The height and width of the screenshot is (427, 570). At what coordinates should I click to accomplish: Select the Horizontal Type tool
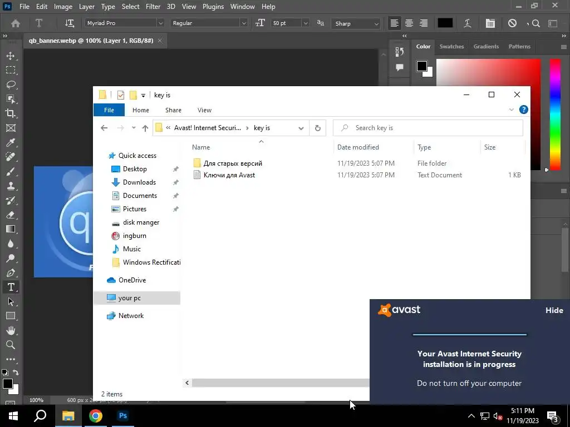click(11, 287)
